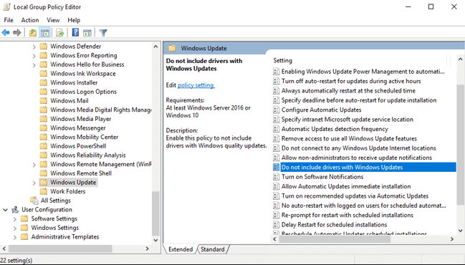
Task: Select Windows Installer in the tree
Action: point(74,82)
